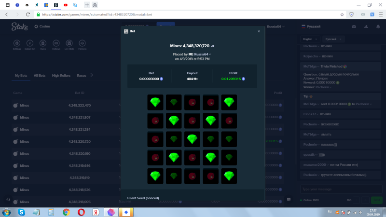This screenshot has height=217, width=386.
Task: Close the Bet dialog
Action: (259, 31)
